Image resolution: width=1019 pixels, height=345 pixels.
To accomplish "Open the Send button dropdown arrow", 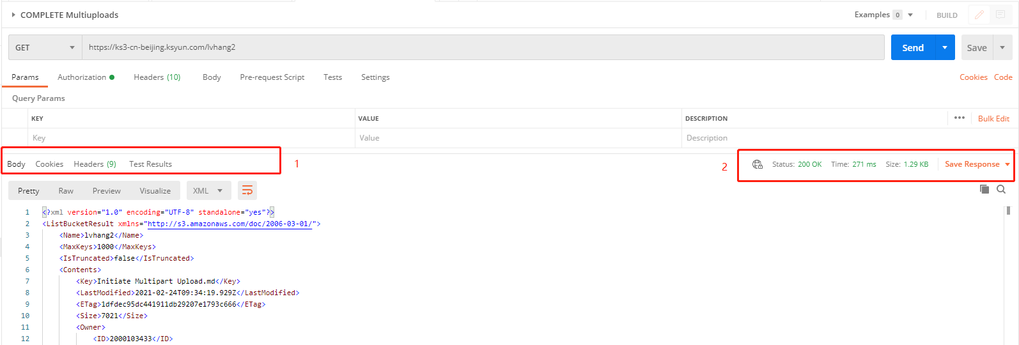I will pos(945,47).
